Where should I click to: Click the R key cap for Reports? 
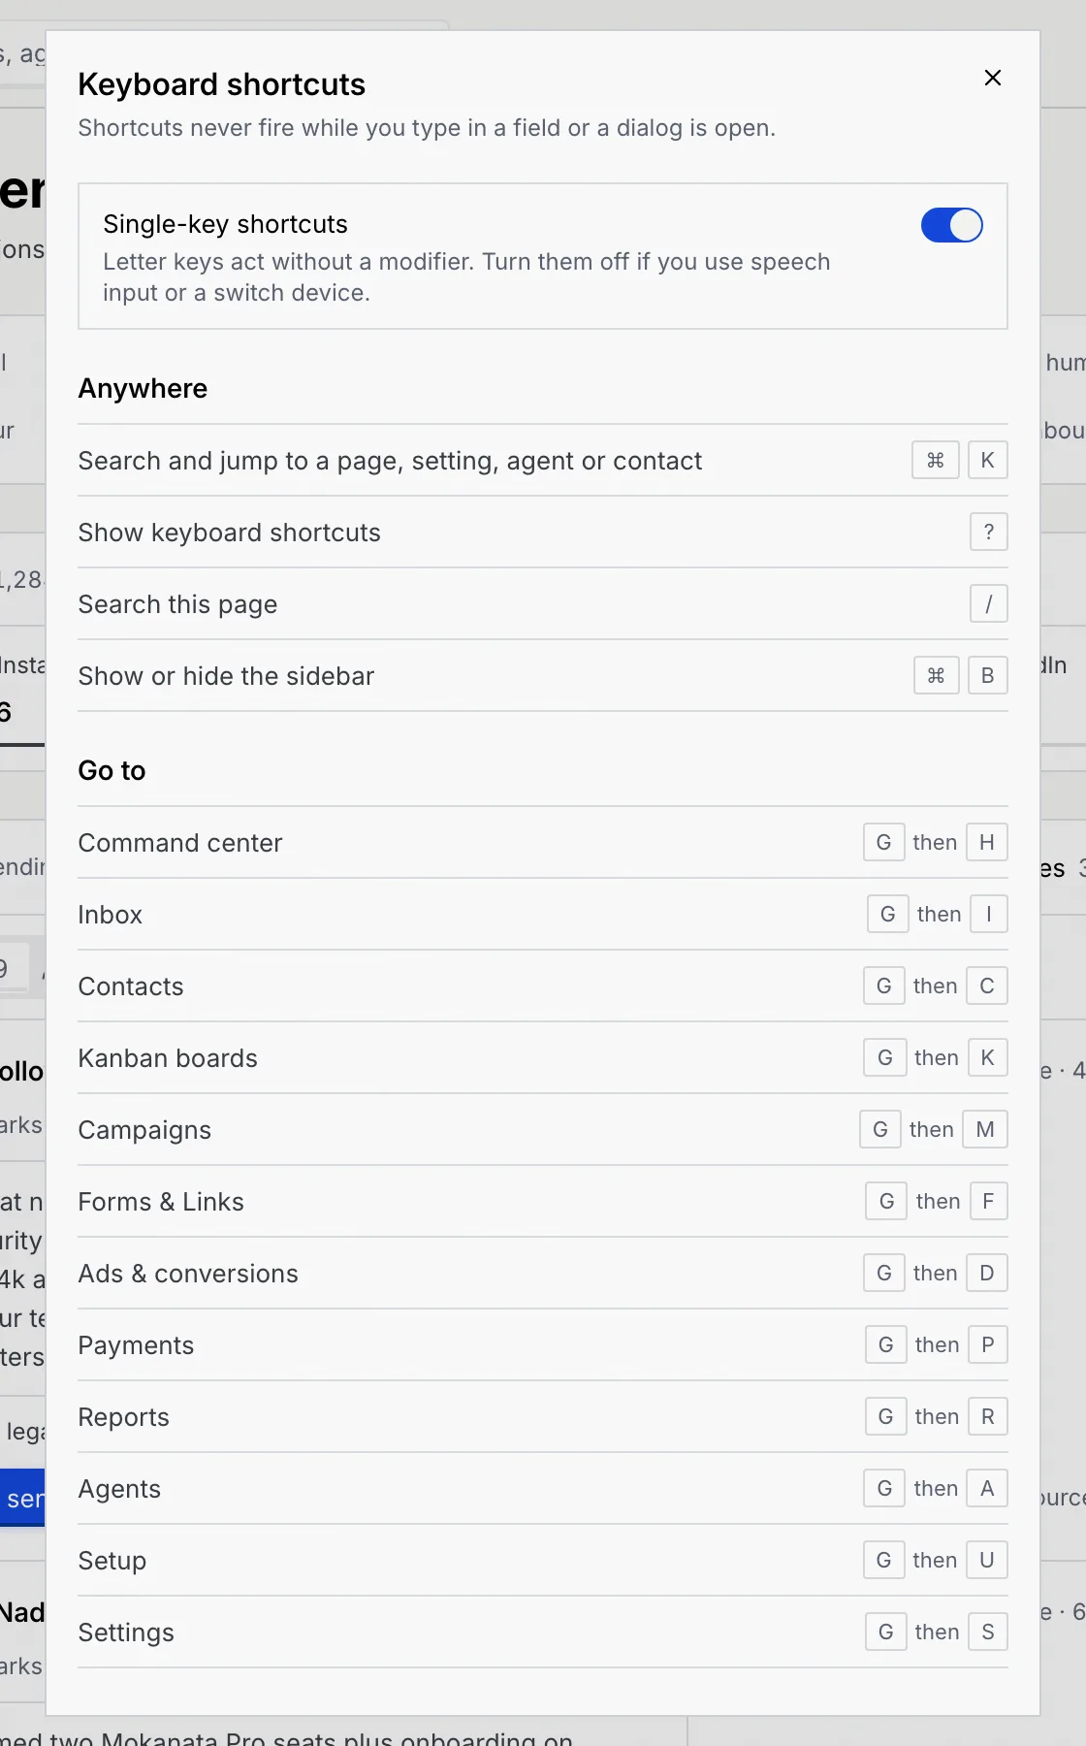pos(987,1416)
